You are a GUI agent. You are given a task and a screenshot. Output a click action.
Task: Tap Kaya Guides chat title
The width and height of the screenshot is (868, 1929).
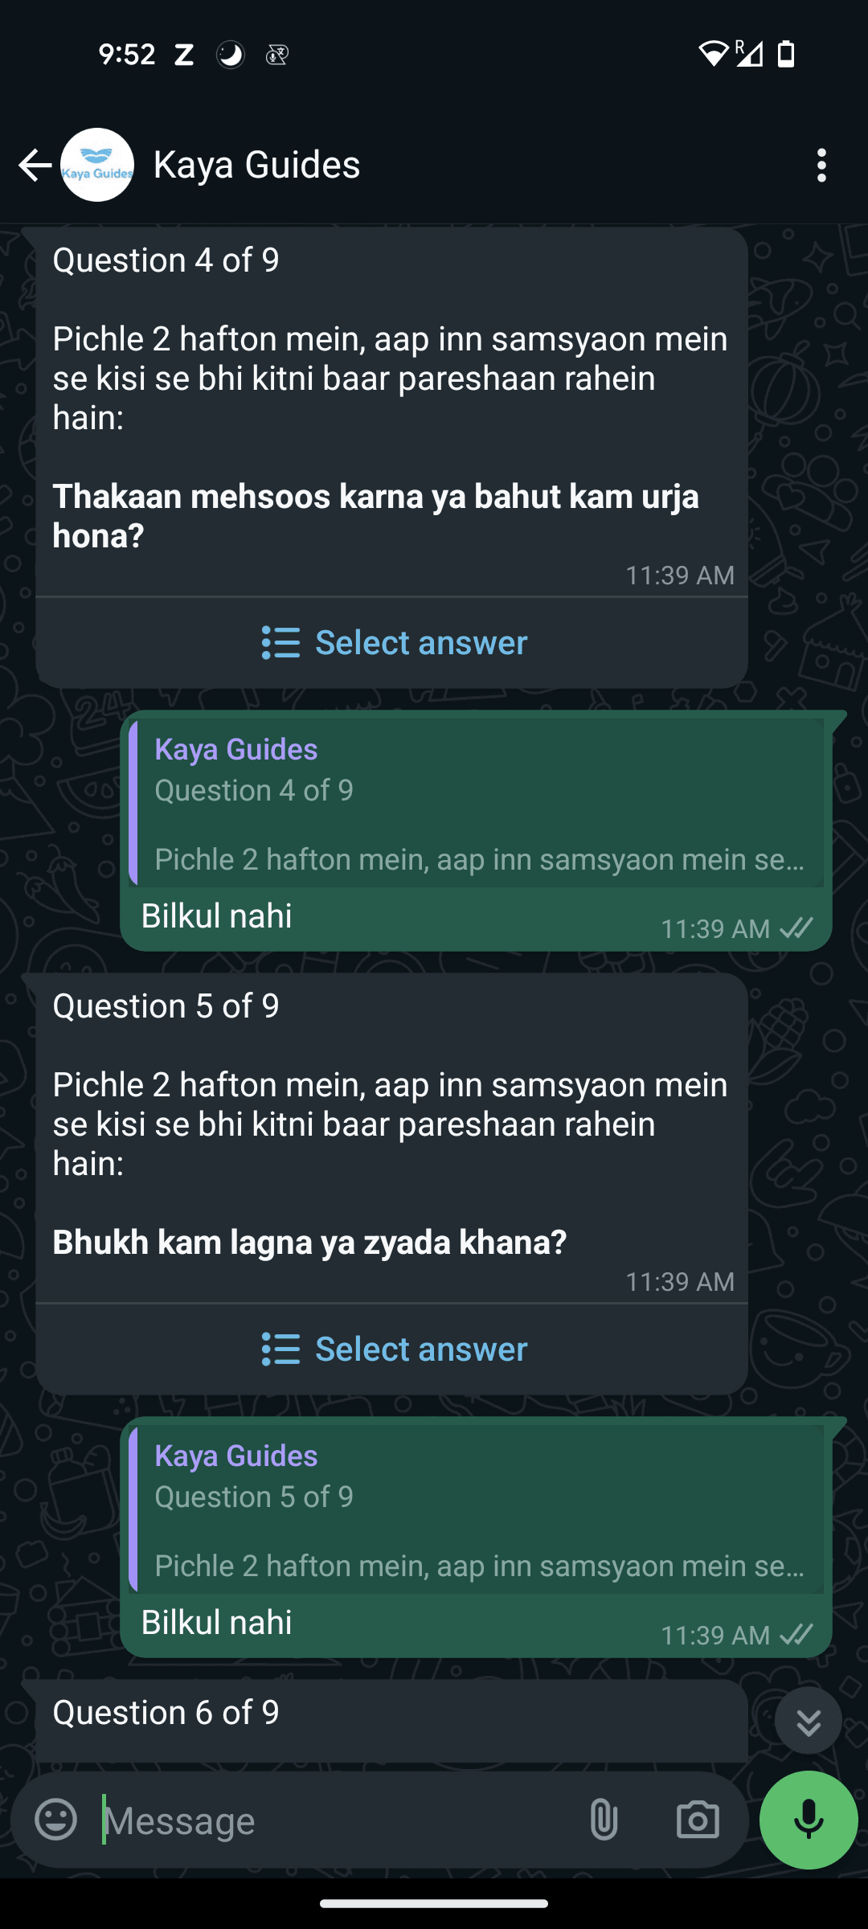[256, 165]
